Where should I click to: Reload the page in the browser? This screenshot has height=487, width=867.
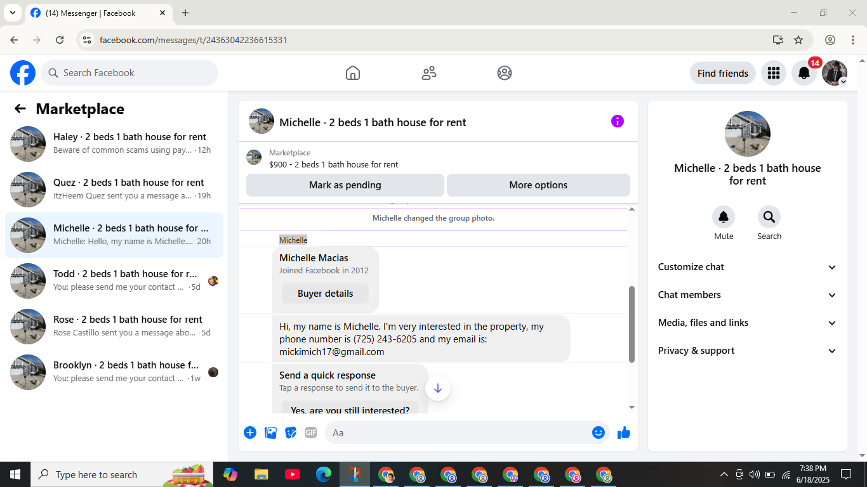(x=60, y=40)
